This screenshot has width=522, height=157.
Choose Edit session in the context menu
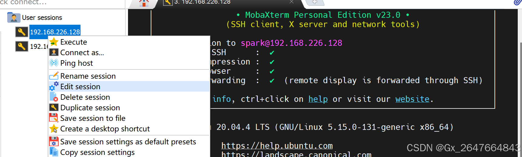click(129, 86)
